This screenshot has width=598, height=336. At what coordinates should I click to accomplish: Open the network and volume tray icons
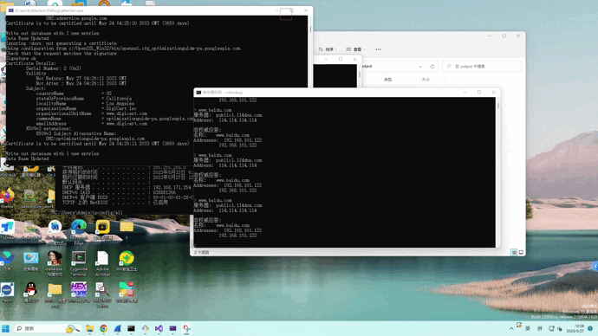(556, 328)
